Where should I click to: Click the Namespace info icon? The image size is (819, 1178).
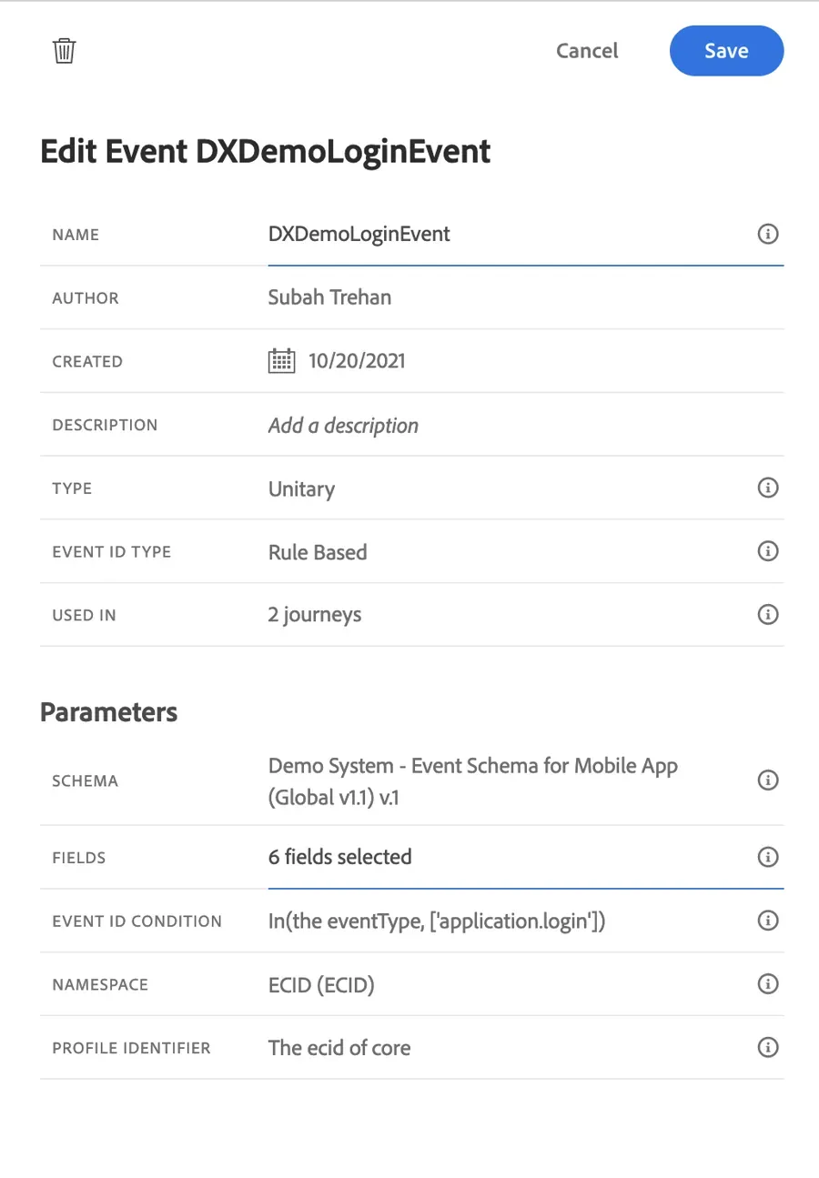(x=768, y=984)
